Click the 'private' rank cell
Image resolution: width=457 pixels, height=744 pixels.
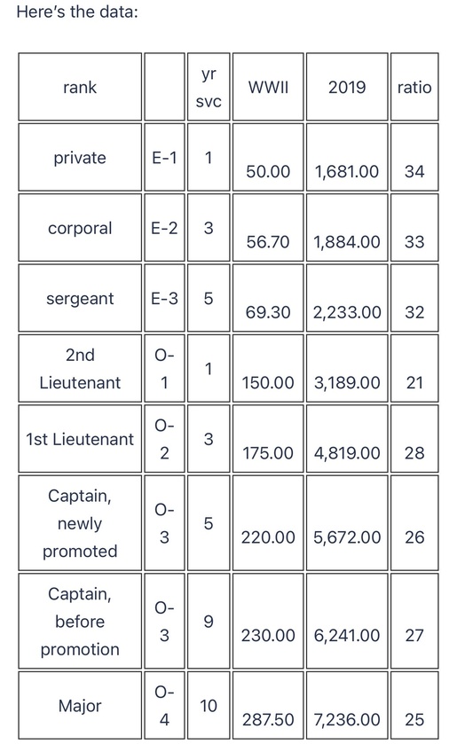coord(80,157)
